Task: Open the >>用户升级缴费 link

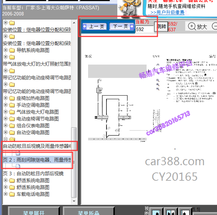Action: tap(167, 12)
